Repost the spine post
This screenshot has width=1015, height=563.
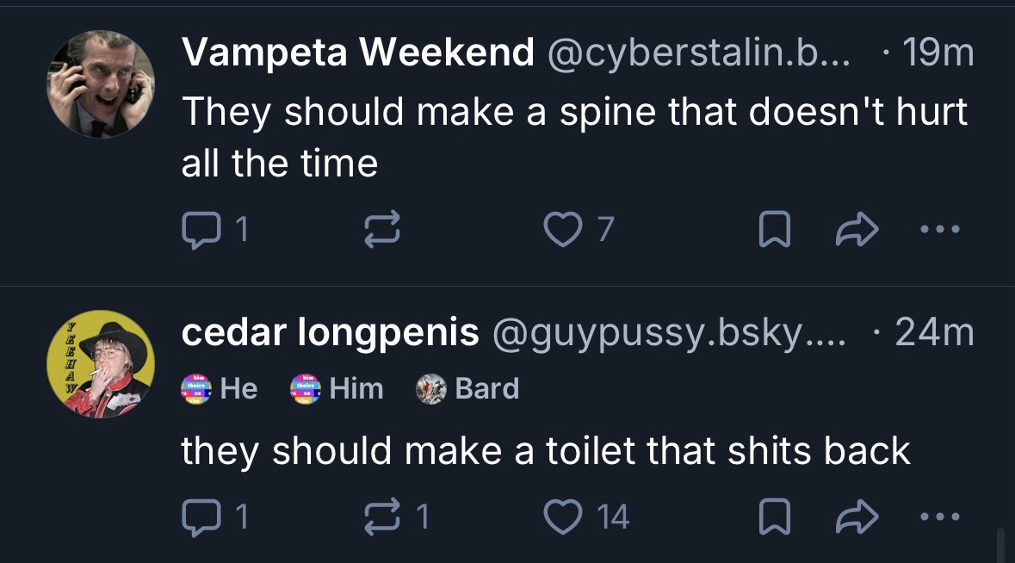tap(380, 229)
